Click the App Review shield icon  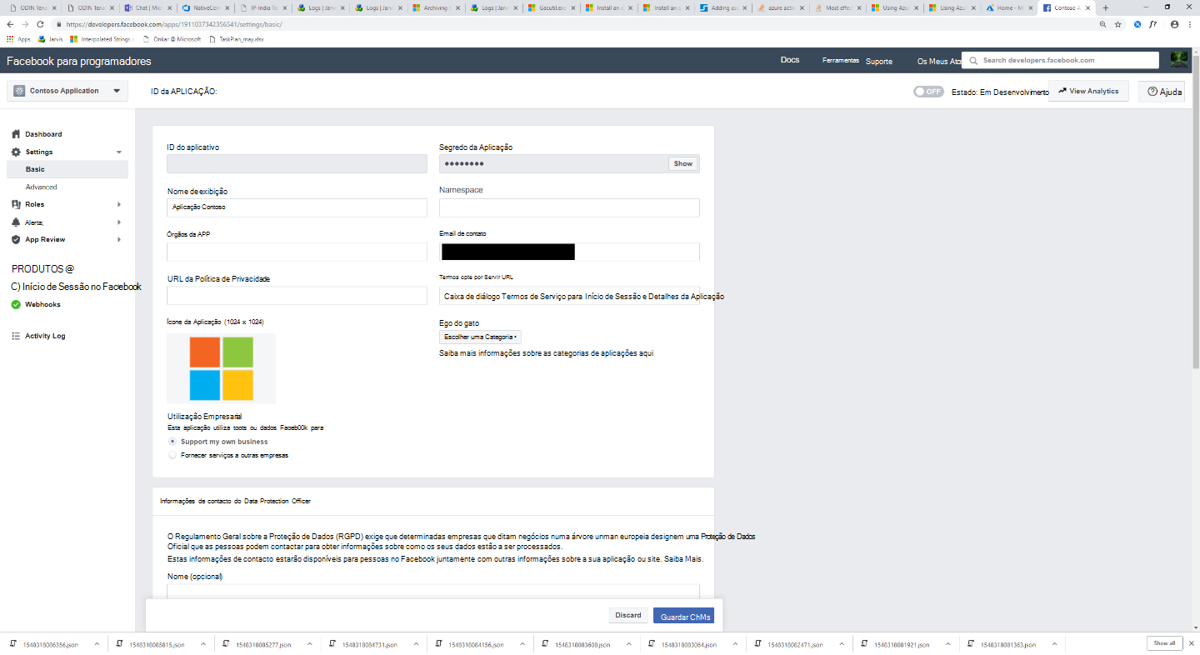coord(16,239)
